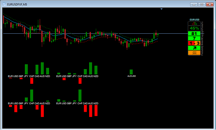
Task: Click JPY label in lower-right currency meter
Action: [74, 104]
